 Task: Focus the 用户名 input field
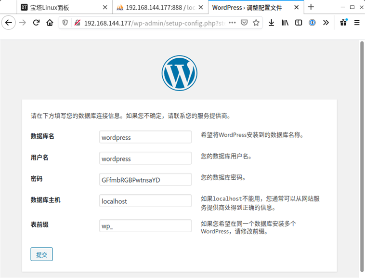145,158
